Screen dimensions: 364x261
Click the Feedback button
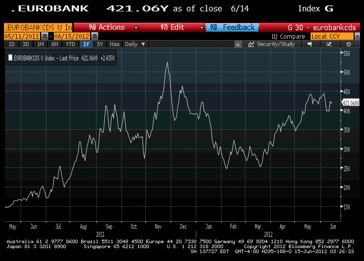pyautogui.click(x=232, y=27)
